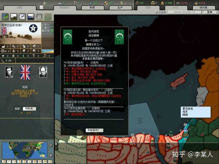Select the terrain map mode icon
This screenshot has height=164, width=219.
[x=5, y=17]
